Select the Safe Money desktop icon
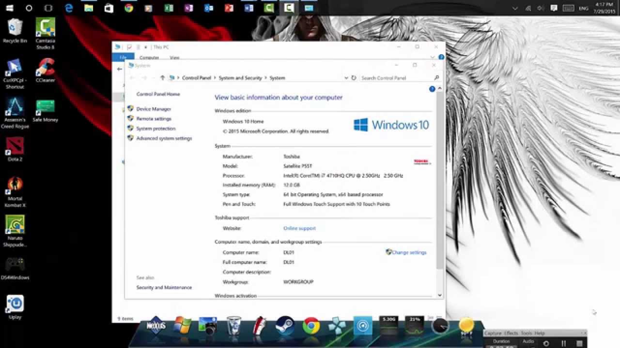The height and width of the screenshot is (348, 620). (x=45, y=110)
